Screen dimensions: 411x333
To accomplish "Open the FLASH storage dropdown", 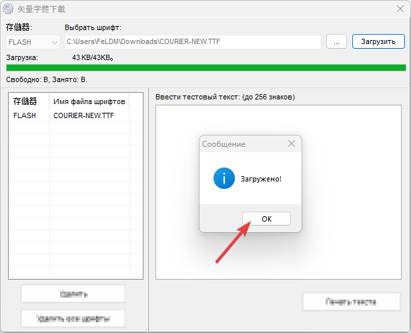I will coord(33,41).
